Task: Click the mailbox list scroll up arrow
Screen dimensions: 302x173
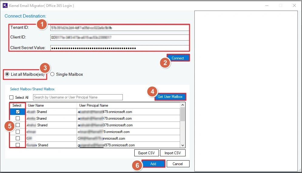Action: click(x=183, y=105)
